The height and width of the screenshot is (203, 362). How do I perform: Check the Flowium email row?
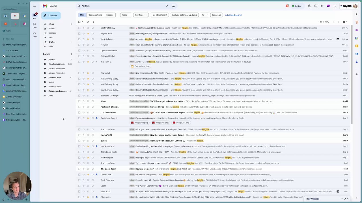click(x=79, y=45)
